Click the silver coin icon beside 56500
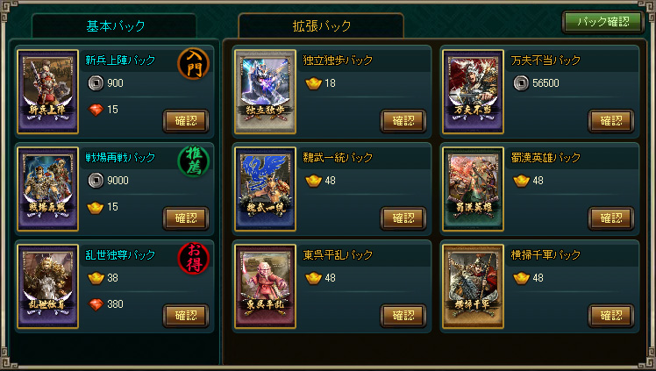Viewport: 656px width, 371px height. (x=521, y=82)
